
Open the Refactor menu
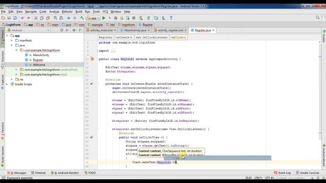click(x=67, y=12)
